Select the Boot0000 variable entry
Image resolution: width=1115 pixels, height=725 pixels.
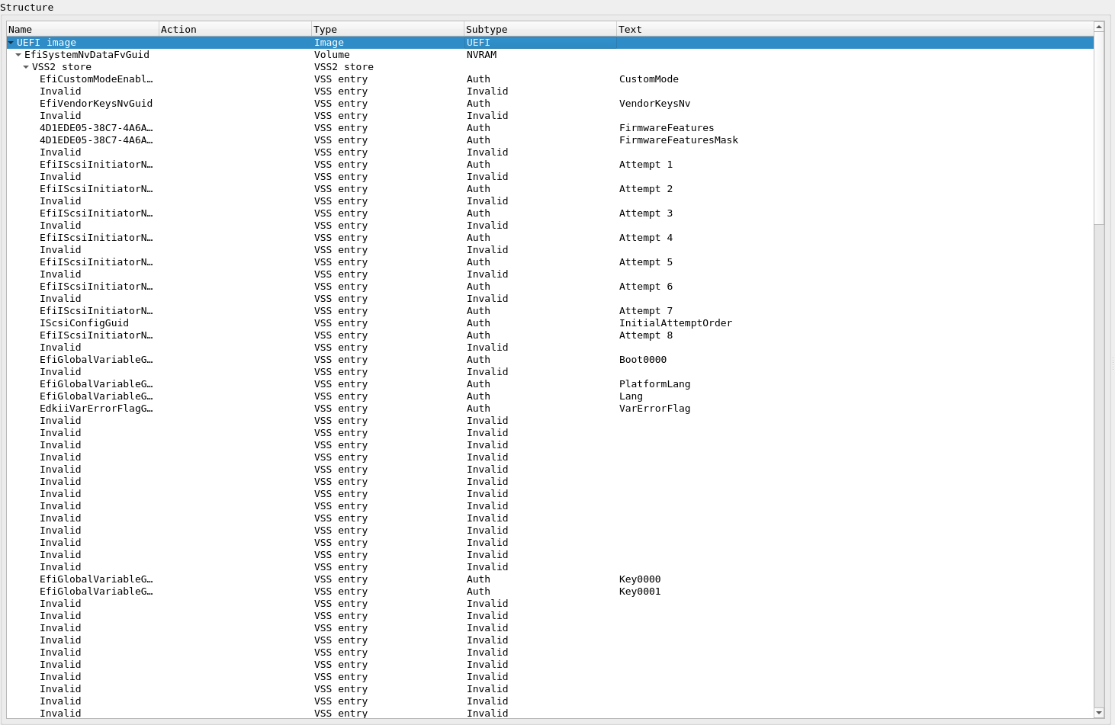[96, 359]
